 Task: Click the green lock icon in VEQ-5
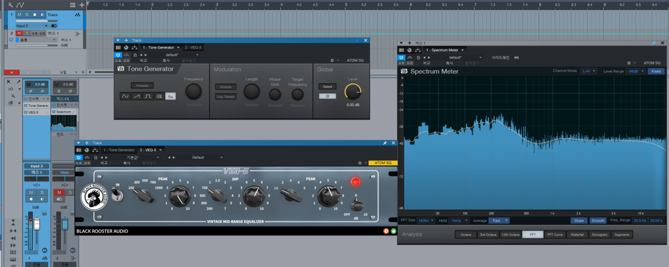tap(393, 230)
